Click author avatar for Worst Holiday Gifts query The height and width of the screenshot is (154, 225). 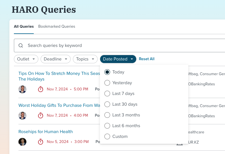pos(22,116)
